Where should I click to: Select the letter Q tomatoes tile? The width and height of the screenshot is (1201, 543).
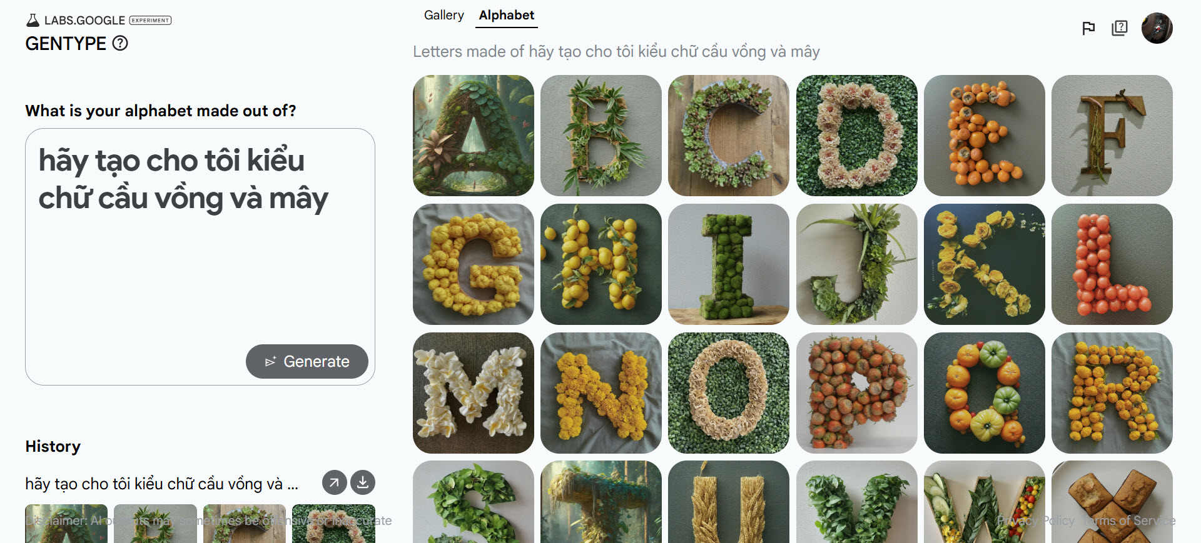(985, 393)
